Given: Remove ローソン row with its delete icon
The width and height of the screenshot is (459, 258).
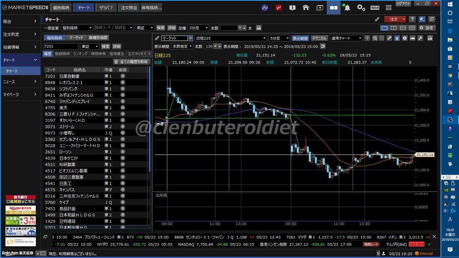Looking at the screenshot, I should (x=123, y=152).
